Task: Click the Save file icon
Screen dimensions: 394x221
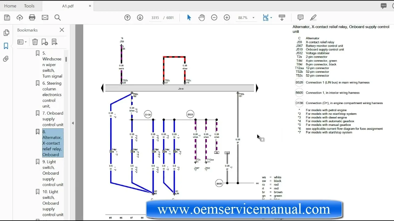Action: pos(7,17)
